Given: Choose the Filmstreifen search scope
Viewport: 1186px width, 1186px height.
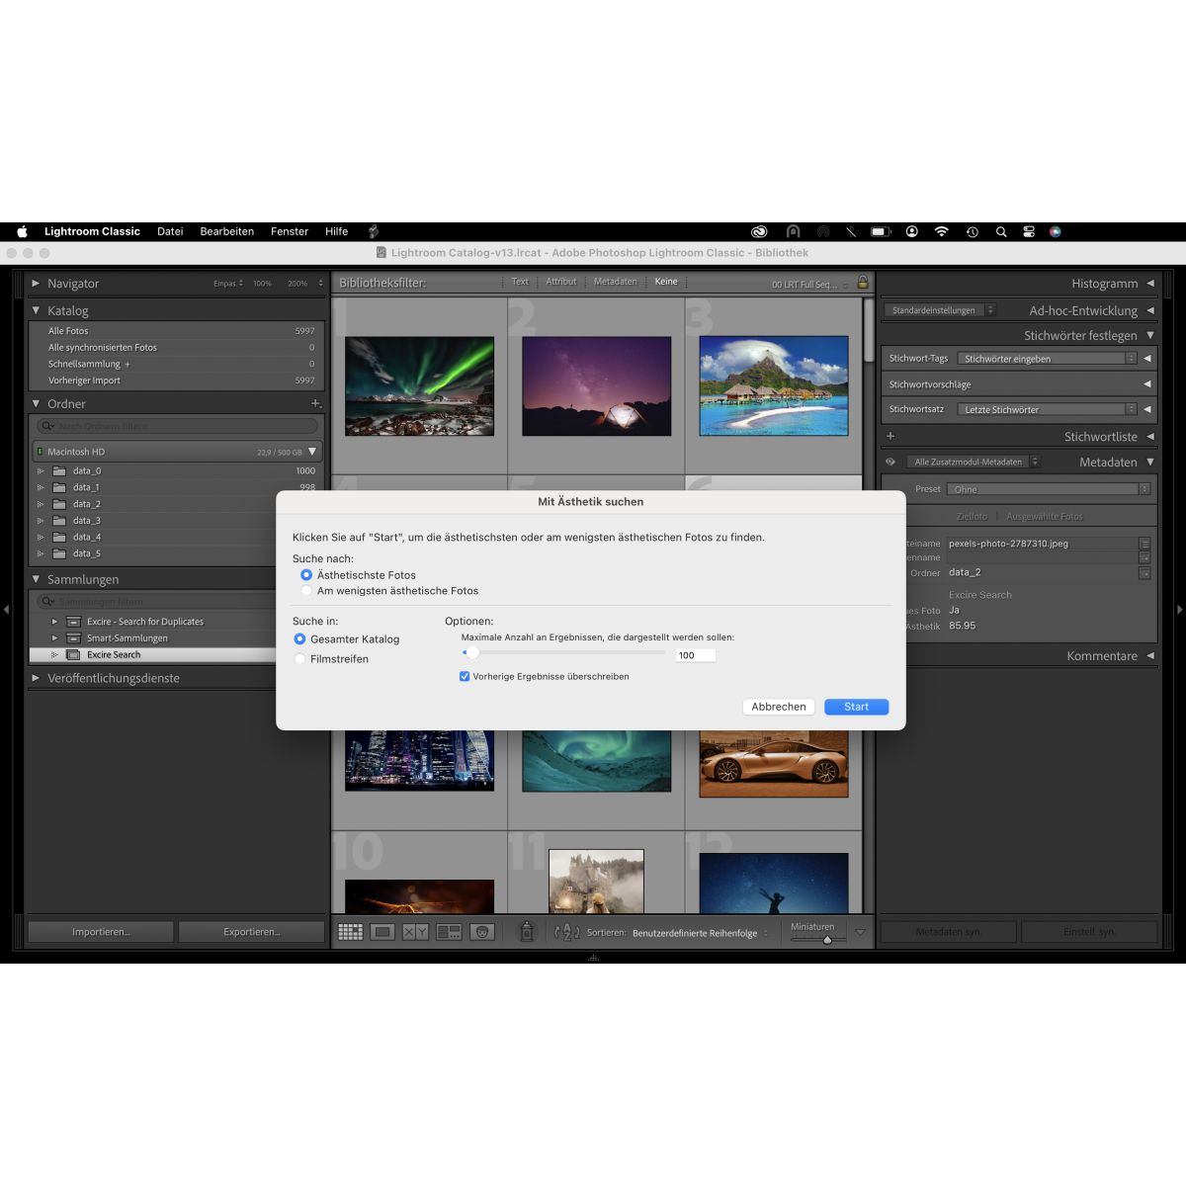Looking at the screenshot, I should tap(299, 659).
